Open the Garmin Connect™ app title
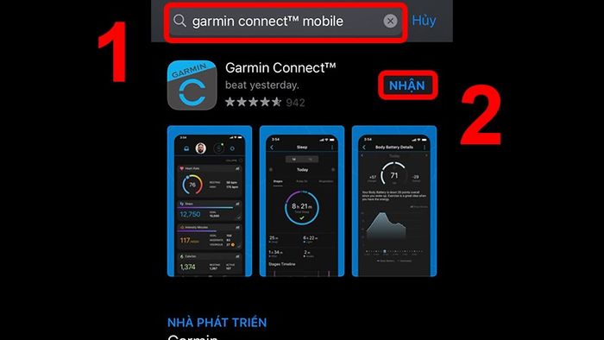Viewport: 604px width, 340px height. click(280, 68)
